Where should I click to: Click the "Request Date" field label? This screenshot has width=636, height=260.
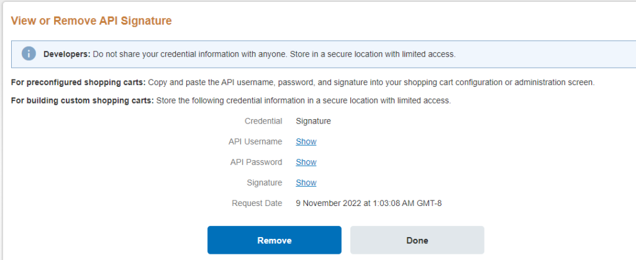point(257,203)
